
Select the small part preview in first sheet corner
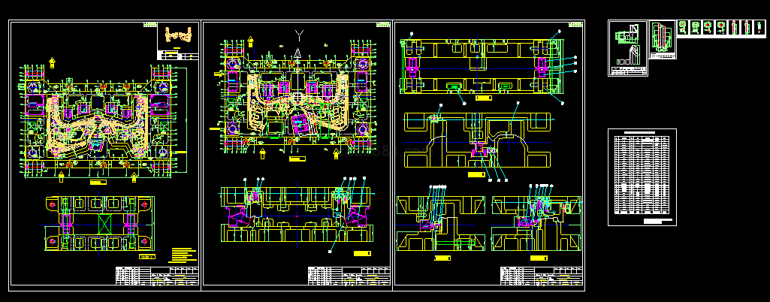tap(177, 38)
